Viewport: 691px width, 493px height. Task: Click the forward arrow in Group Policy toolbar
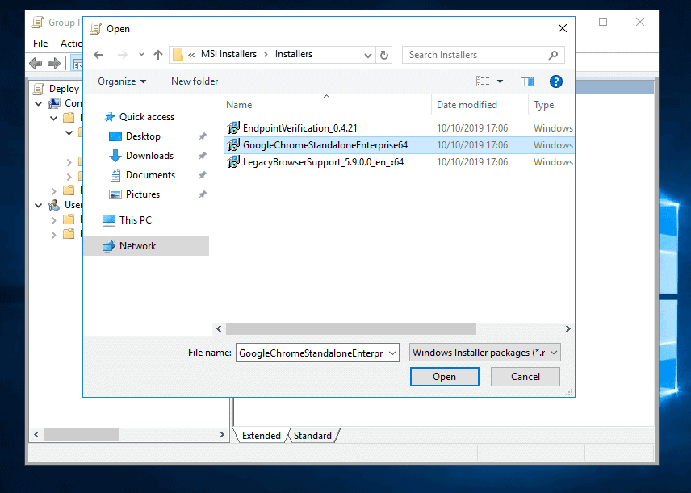click(x=54, y=64)
